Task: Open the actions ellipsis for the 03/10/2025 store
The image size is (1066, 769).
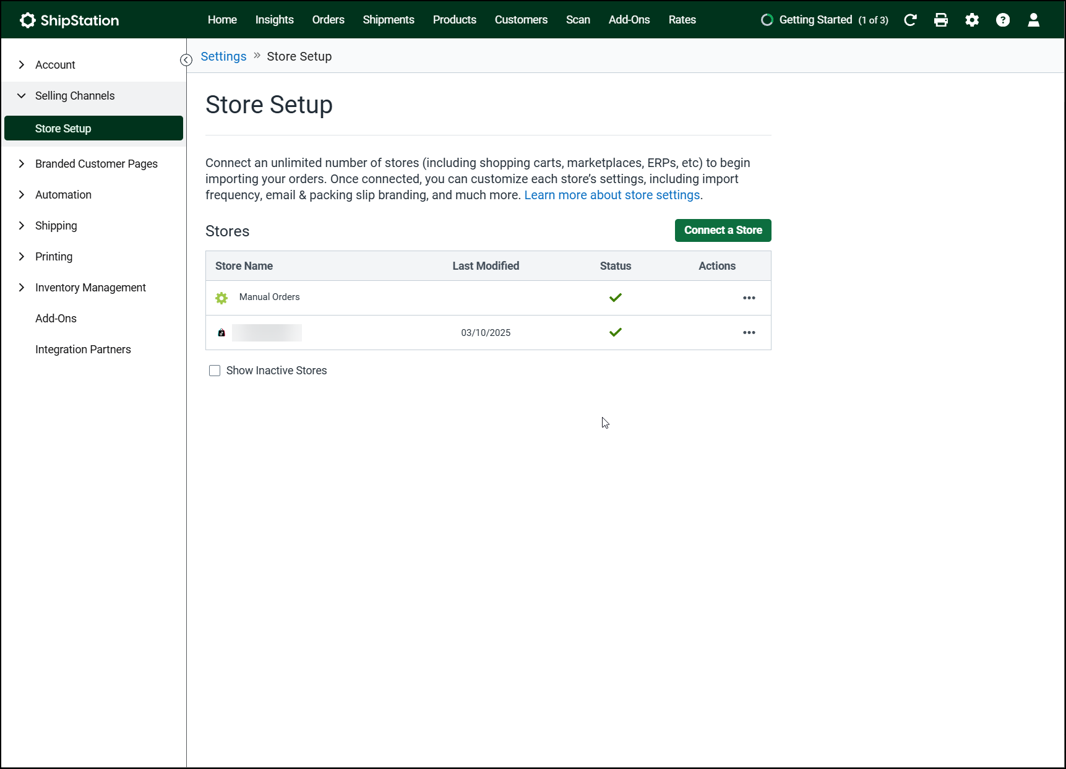Action: (749, 332)
